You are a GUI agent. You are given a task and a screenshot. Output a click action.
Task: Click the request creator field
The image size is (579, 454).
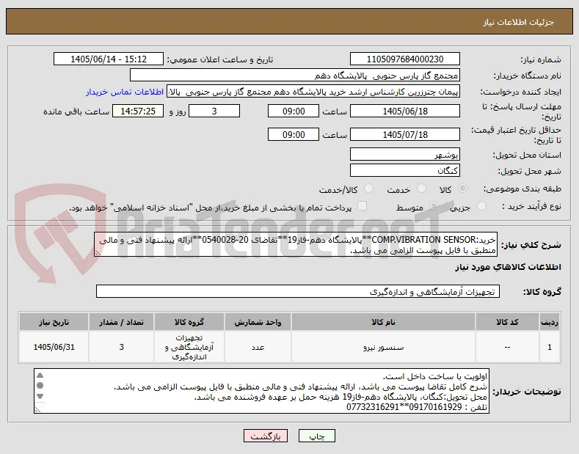[x=313, y=92]
